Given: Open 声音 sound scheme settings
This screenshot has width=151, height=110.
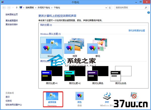Looking at the screenshot, I should coord(107,99).
